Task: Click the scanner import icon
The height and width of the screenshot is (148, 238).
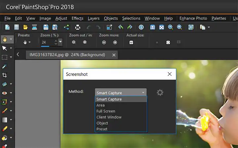Action: (x=34, y=27)
